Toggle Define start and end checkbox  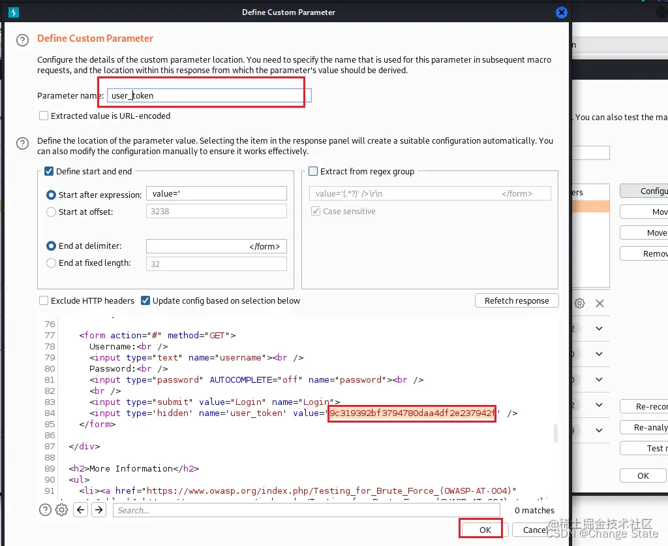coord(49,171)
